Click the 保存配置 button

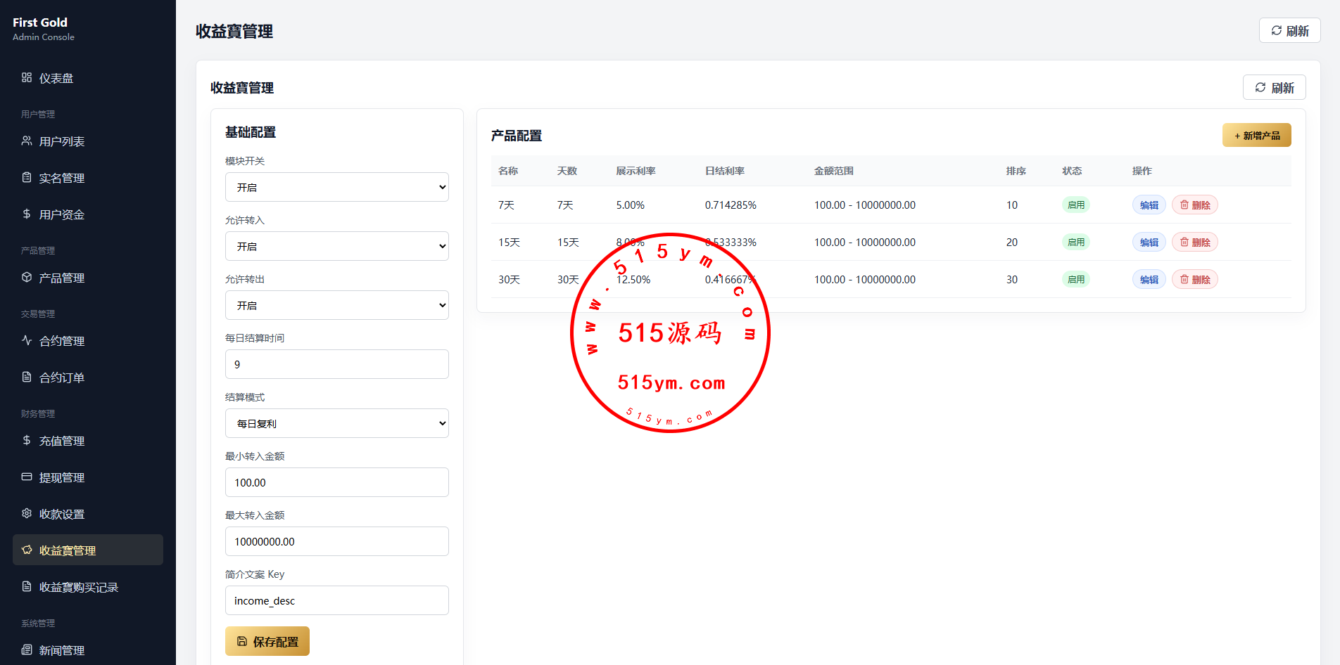267,641
